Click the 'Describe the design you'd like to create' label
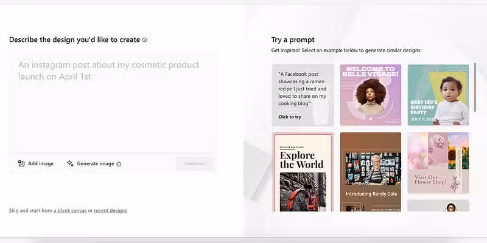Image resolution: width=487 pixels, height=243 pixels. 74,40
